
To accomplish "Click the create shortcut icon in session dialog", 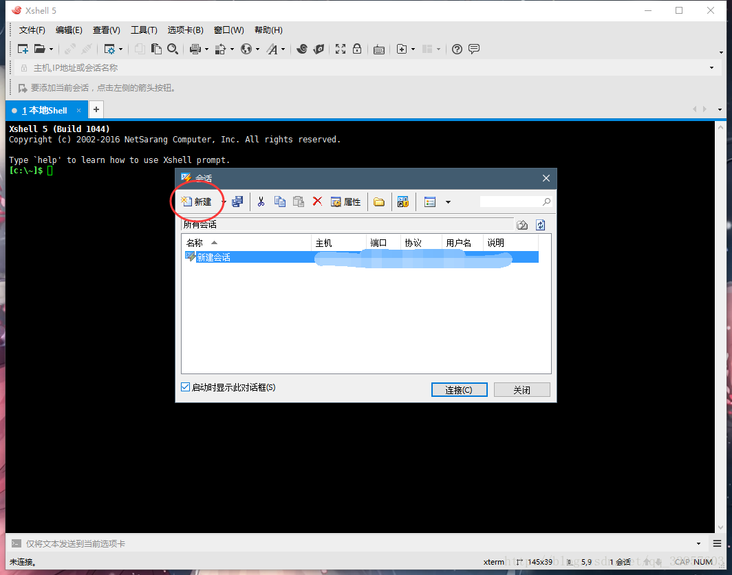I will click(x=403, y=202).
